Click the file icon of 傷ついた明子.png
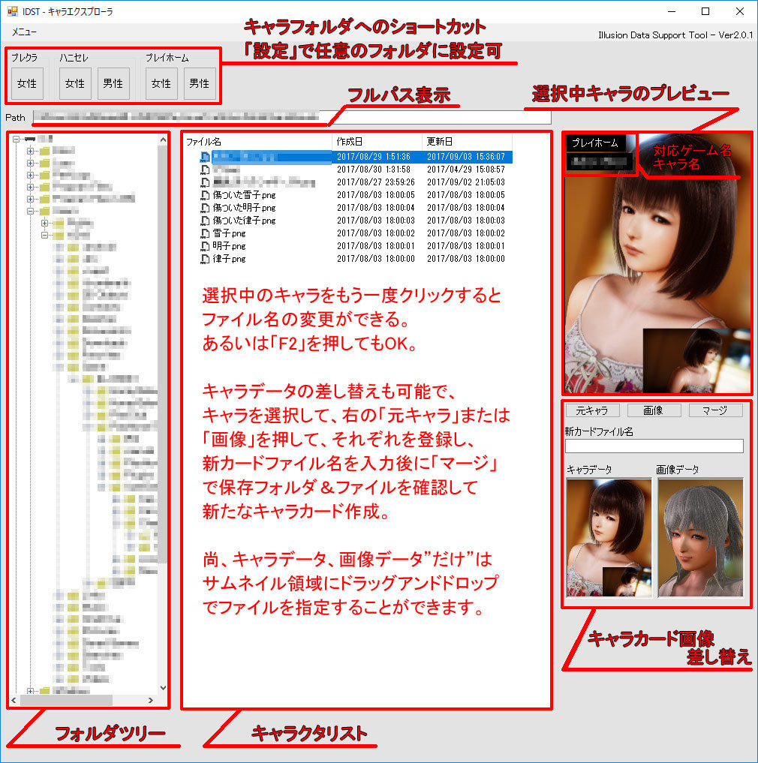 pos(205,208)
